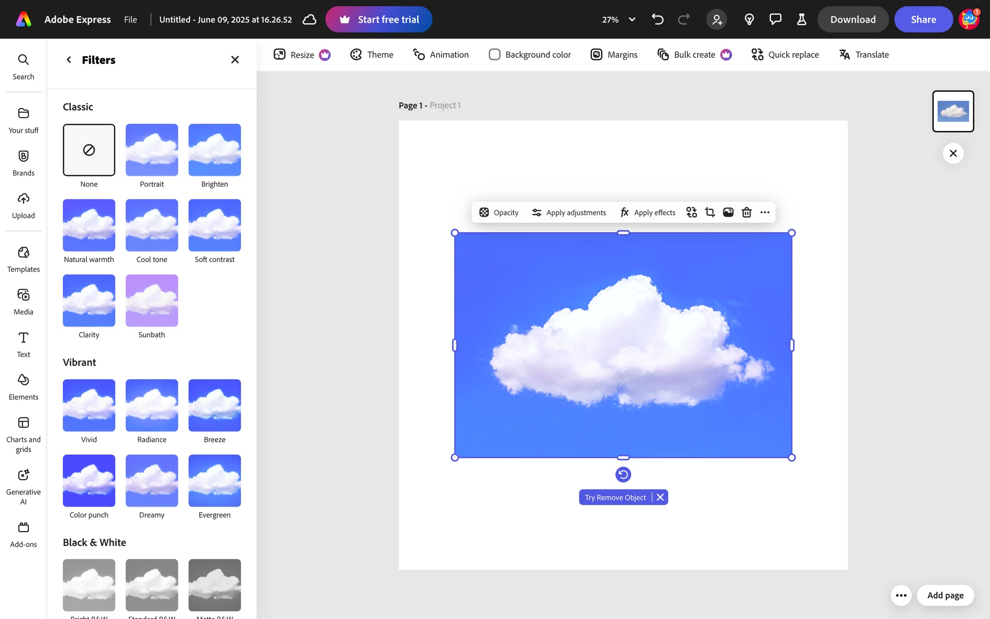Open more options ellipsis in floating toolbar

point(765,213)
